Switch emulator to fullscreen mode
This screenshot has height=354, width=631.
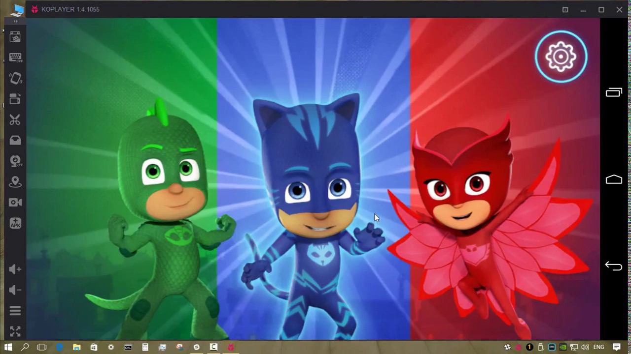click(x=15, y=331)
